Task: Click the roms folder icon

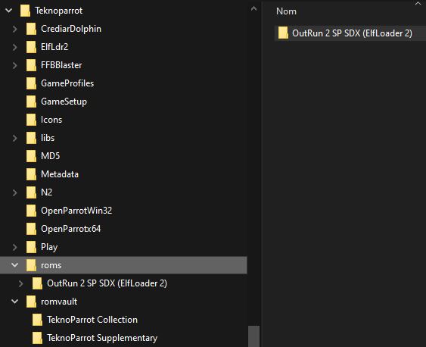Action: [31, 265]
